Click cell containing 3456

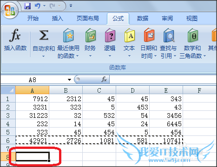point(166,116)
